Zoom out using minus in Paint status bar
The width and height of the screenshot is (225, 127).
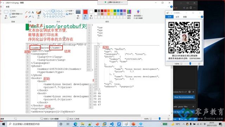click(151, 119)
